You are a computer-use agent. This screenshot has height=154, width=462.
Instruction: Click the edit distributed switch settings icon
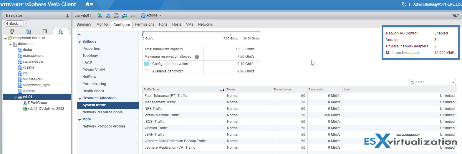click(x=116, y=16)
